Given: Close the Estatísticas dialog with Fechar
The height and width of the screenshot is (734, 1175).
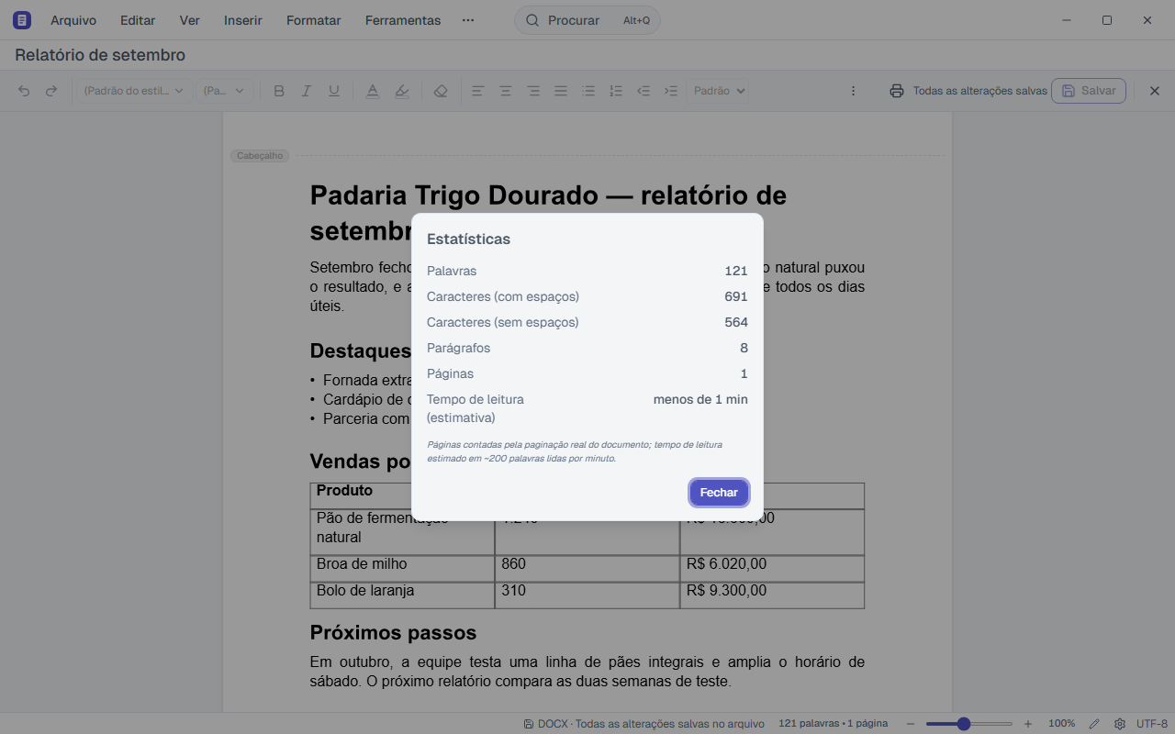Looking at the screenshot, I should [x=719, y=493].
